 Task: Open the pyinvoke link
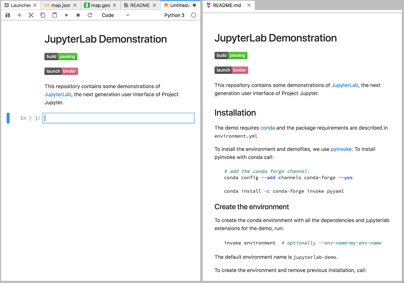coord(341,149)
